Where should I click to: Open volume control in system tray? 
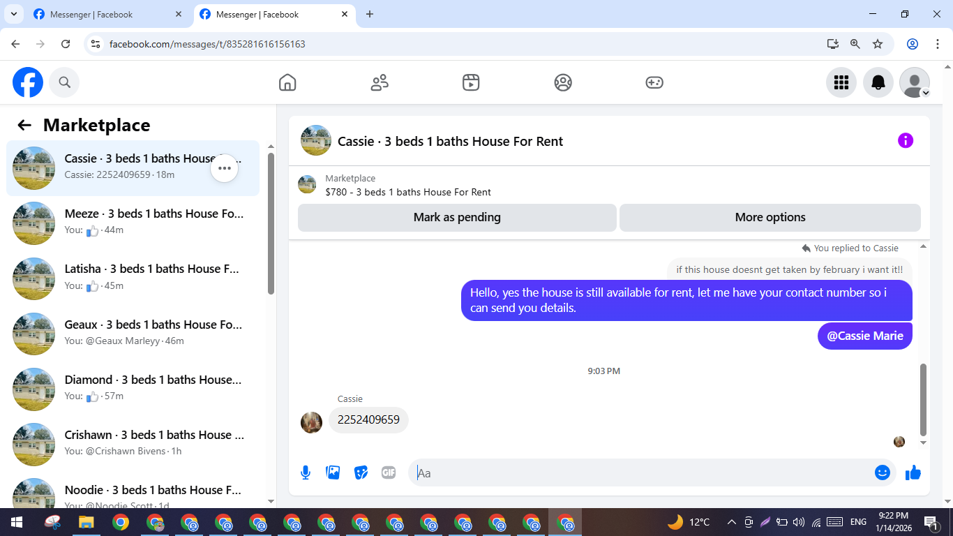[799, 522]
